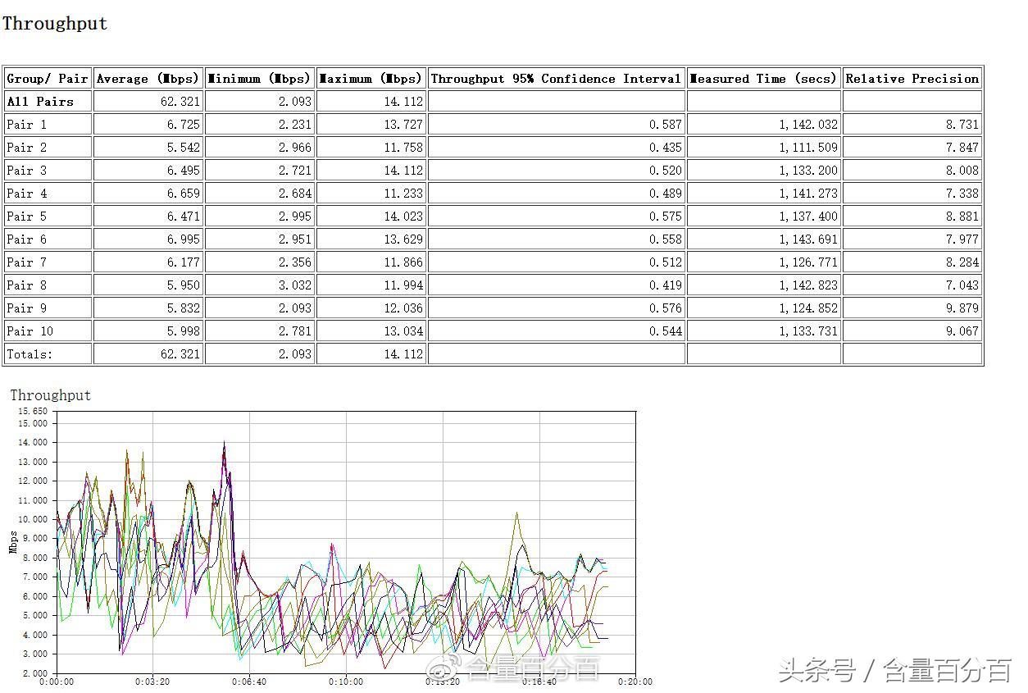Select the Pair 5 row label
The width and height of the screenshot is (1028, 693).
click(x=27, y=217)
